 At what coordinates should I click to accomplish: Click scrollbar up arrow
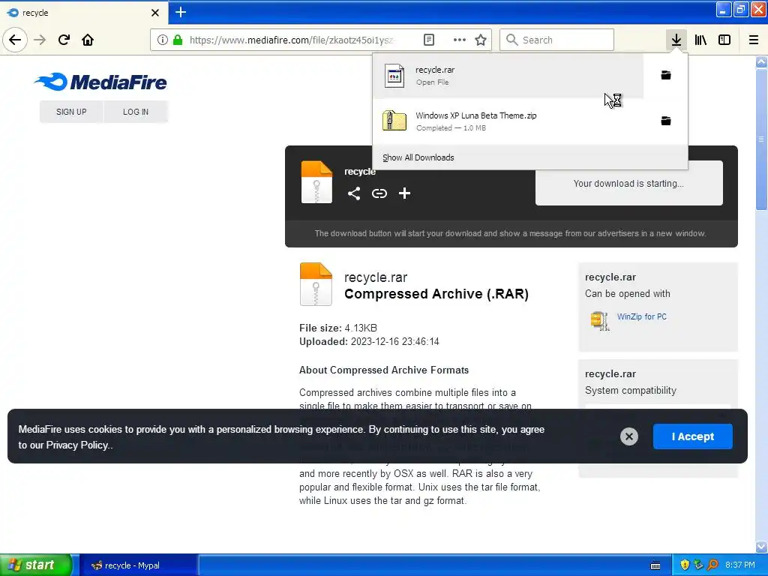click(x=761, y=61)
